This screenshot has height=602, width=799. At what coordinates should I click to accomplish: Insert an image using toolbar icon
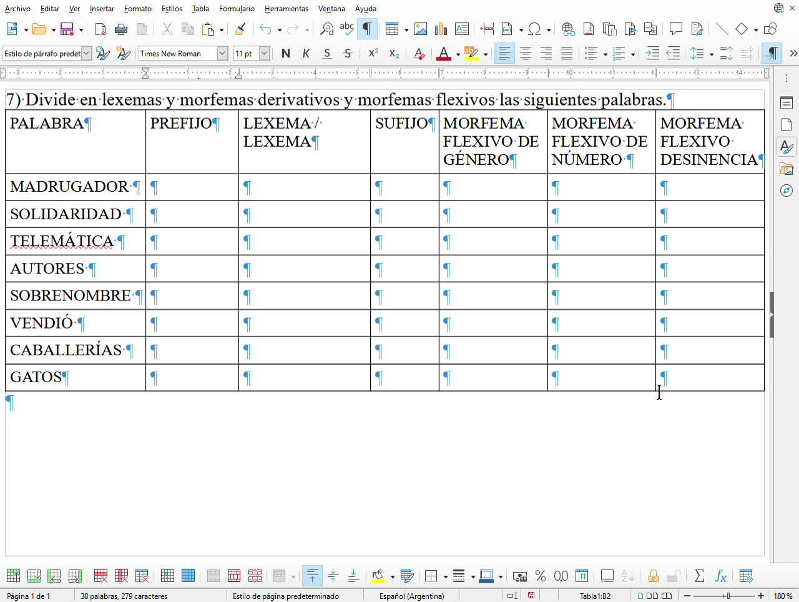click(421, 29)
